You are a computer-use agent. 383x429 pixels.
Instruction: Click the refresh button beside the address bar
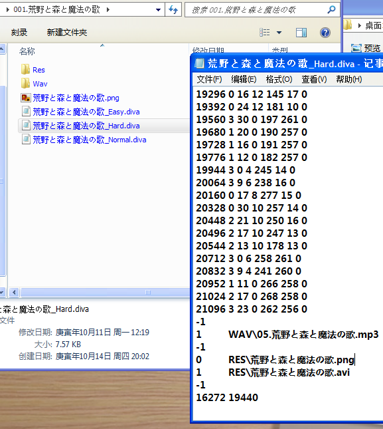(173, 10)
